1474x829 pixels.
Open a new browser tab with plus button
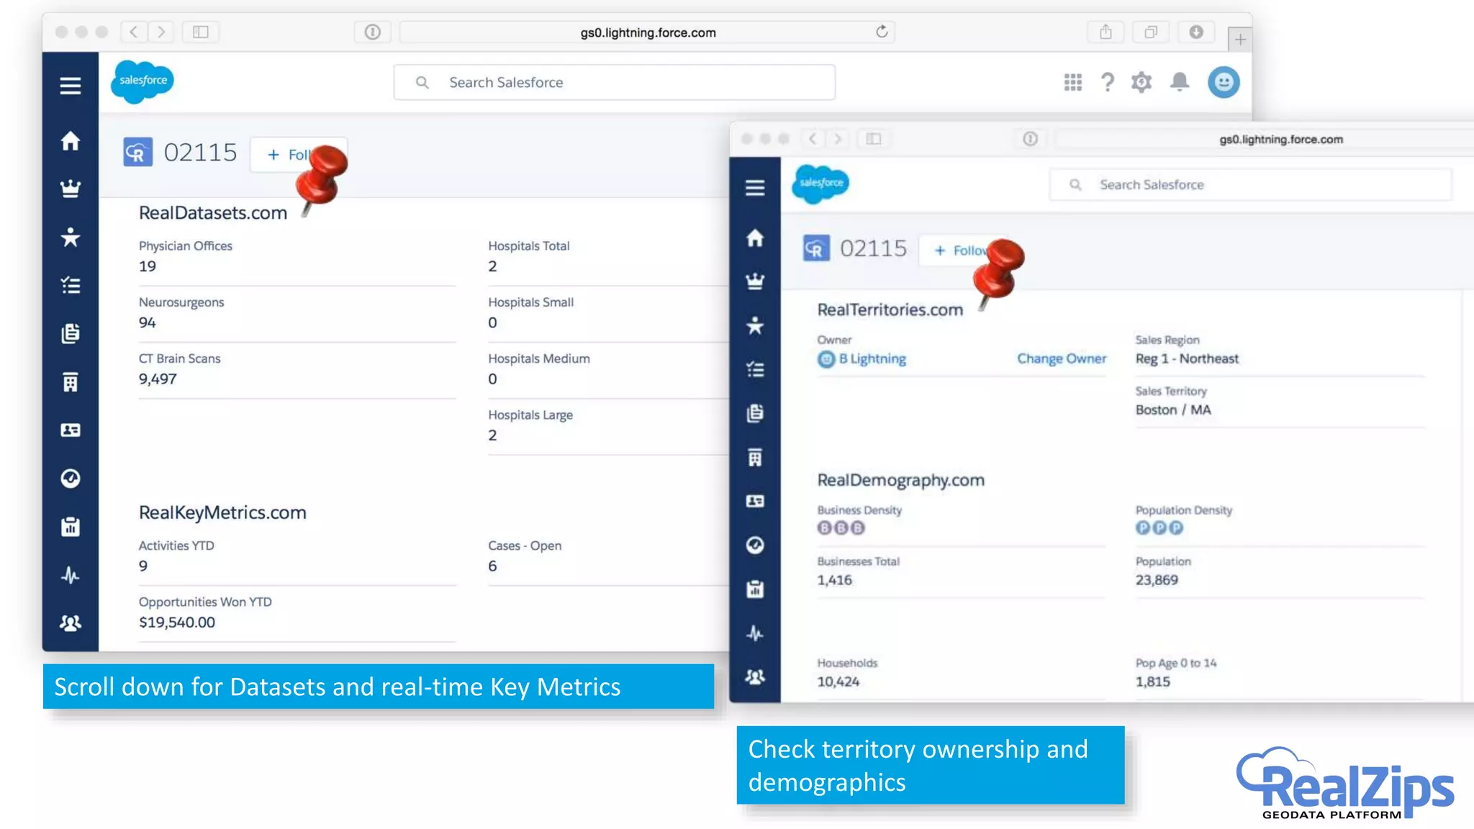coord(1239,40)
